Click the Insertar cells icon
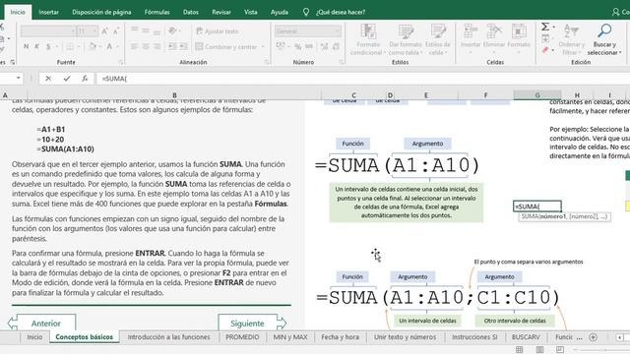This screenshot has width=630, height=354. pyautogui.click(x=471, y=30)
